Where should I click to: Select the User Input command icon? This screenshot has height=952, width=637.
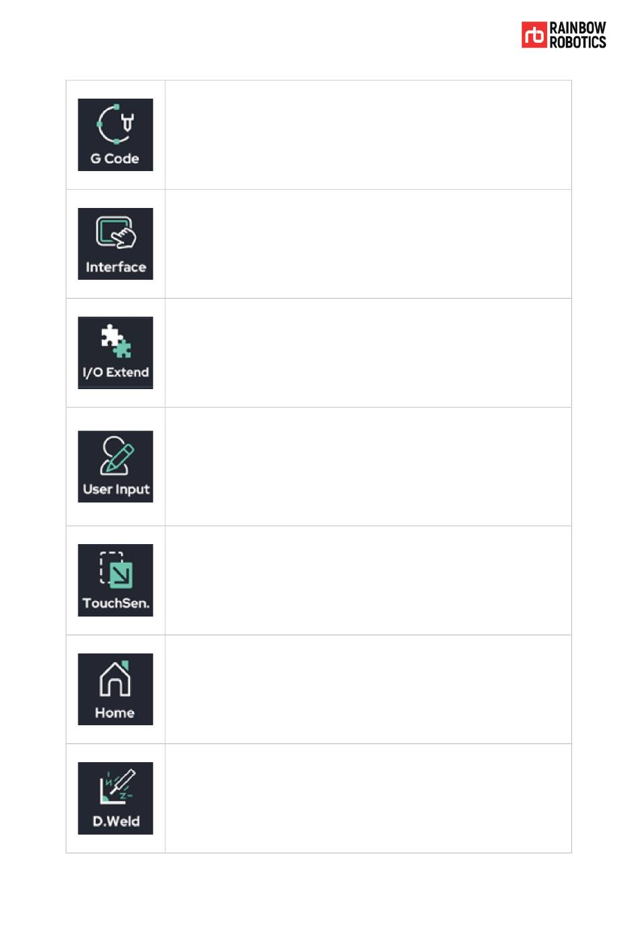click(x=115, y=466)
